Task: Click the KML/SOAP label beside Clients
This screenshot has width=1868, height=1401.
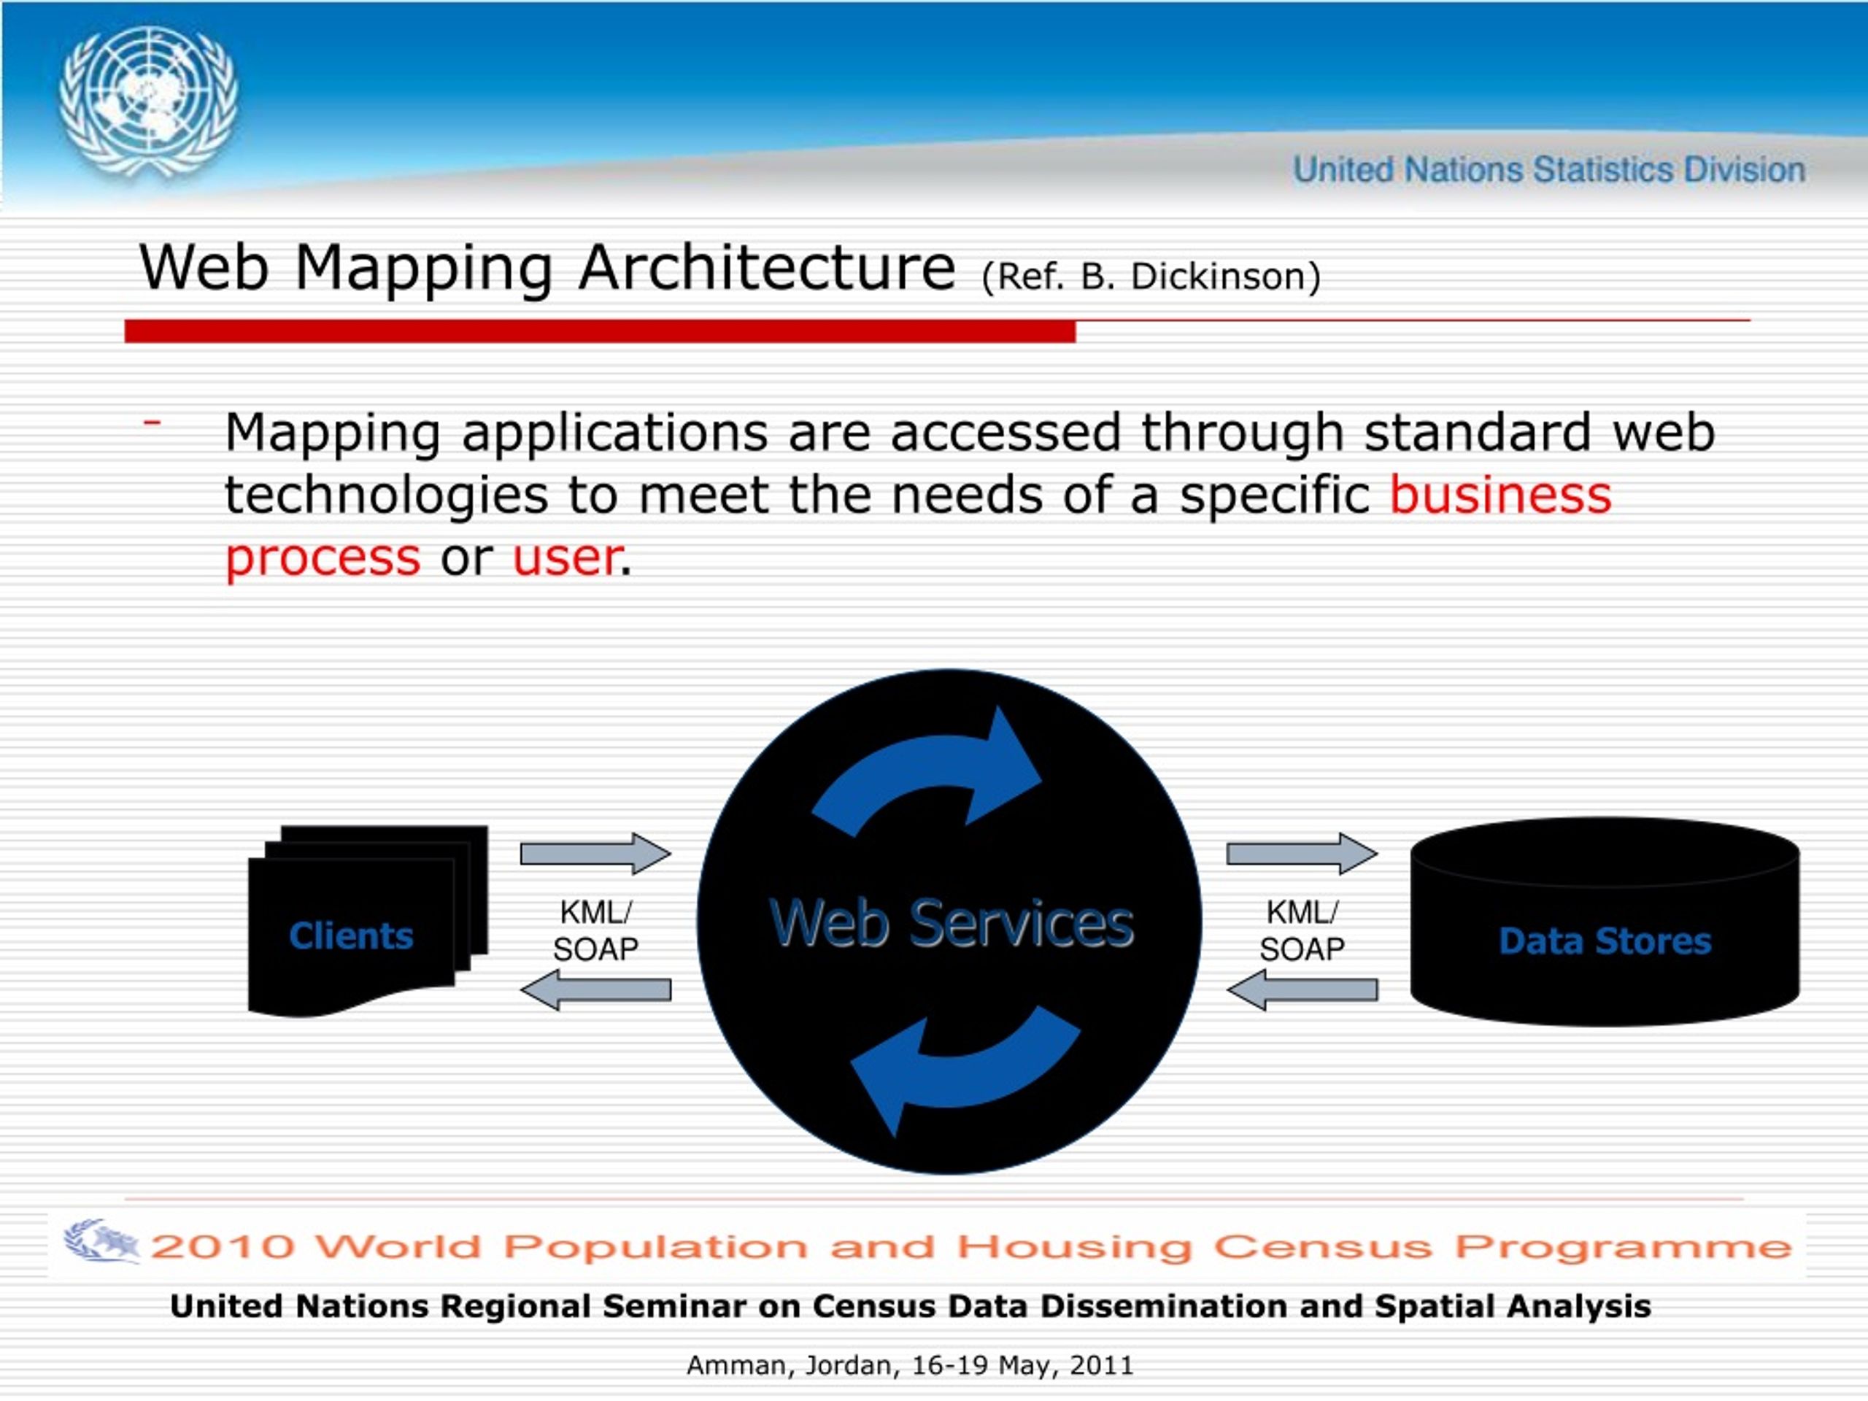Action: pos(595,930)
